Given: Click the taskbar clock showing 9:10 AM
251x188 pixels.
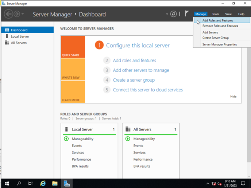Looking at the screenshot, I should 230,183.
